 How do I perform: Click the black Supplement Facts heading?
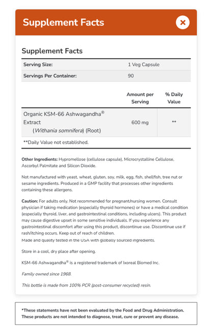click(x=52, y=51)
